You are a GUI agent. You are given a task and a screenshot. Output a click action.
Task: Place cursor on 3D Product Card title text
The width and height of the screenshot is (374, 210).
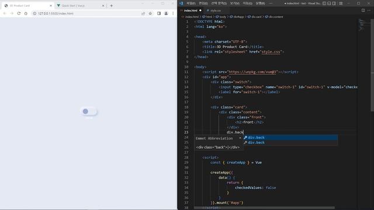[x=232, y=47]
